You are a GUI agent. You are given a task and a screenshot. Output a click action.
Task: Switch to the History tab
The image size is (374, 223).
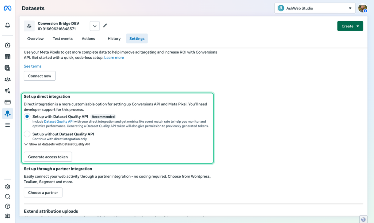click(114, 39)
